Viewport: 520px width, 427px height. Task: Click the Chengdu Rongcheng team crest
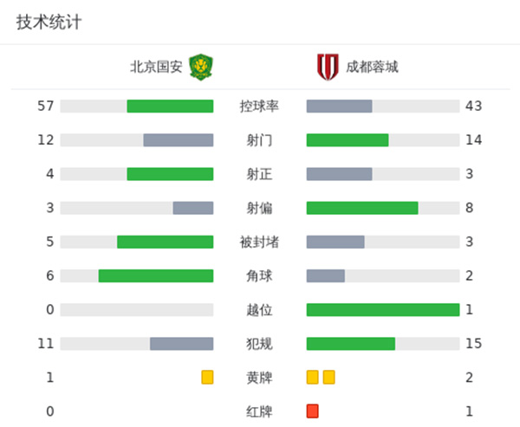(327, 66)
